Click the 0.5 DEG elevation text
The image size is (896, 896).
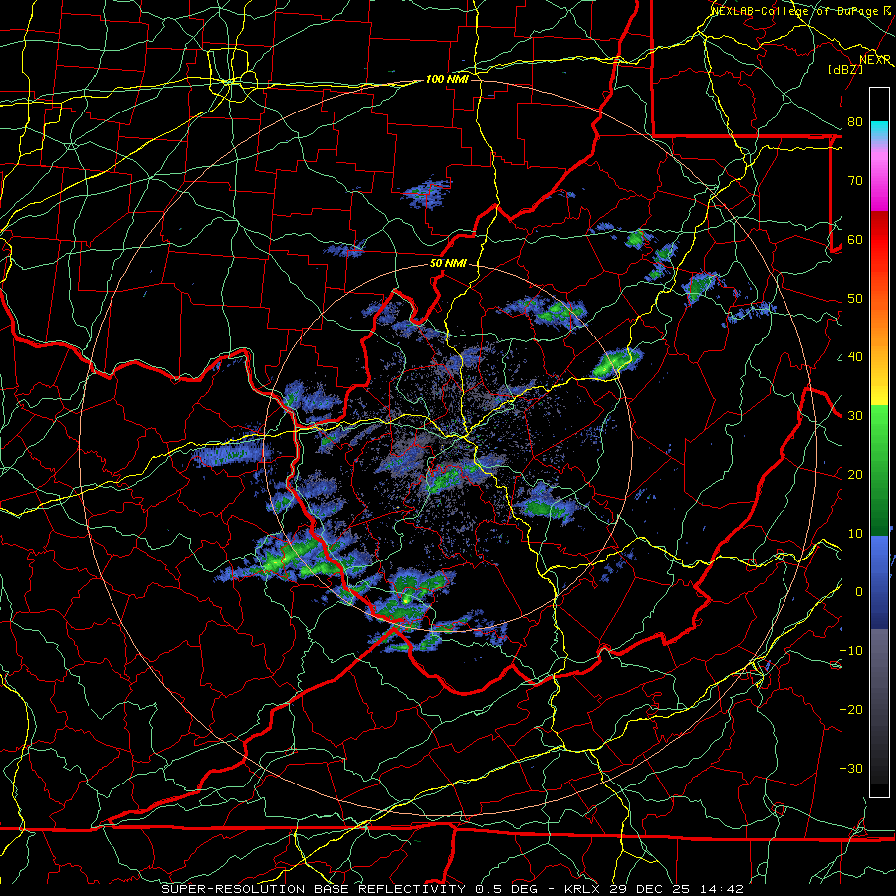click(507, 889)
